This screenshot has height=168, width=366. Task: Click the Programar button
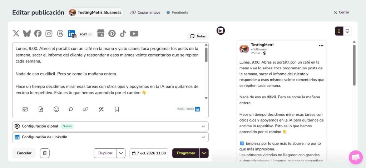(186, 153)
